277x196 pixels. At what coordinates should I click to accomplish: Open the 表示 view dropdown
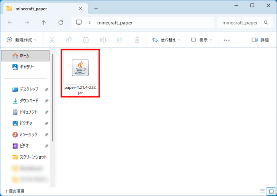202,40
